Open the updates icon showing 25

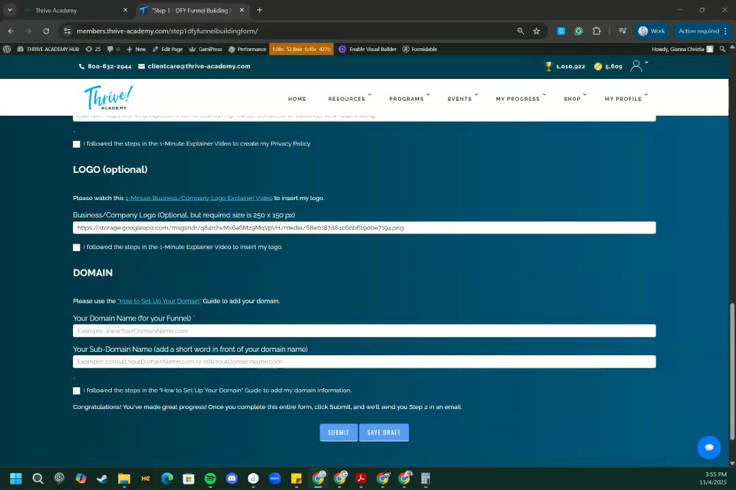(93, 49)
